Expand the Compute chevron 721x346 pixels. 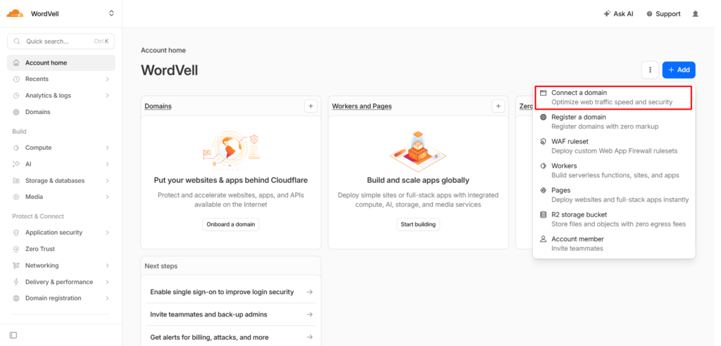(107, 148)
